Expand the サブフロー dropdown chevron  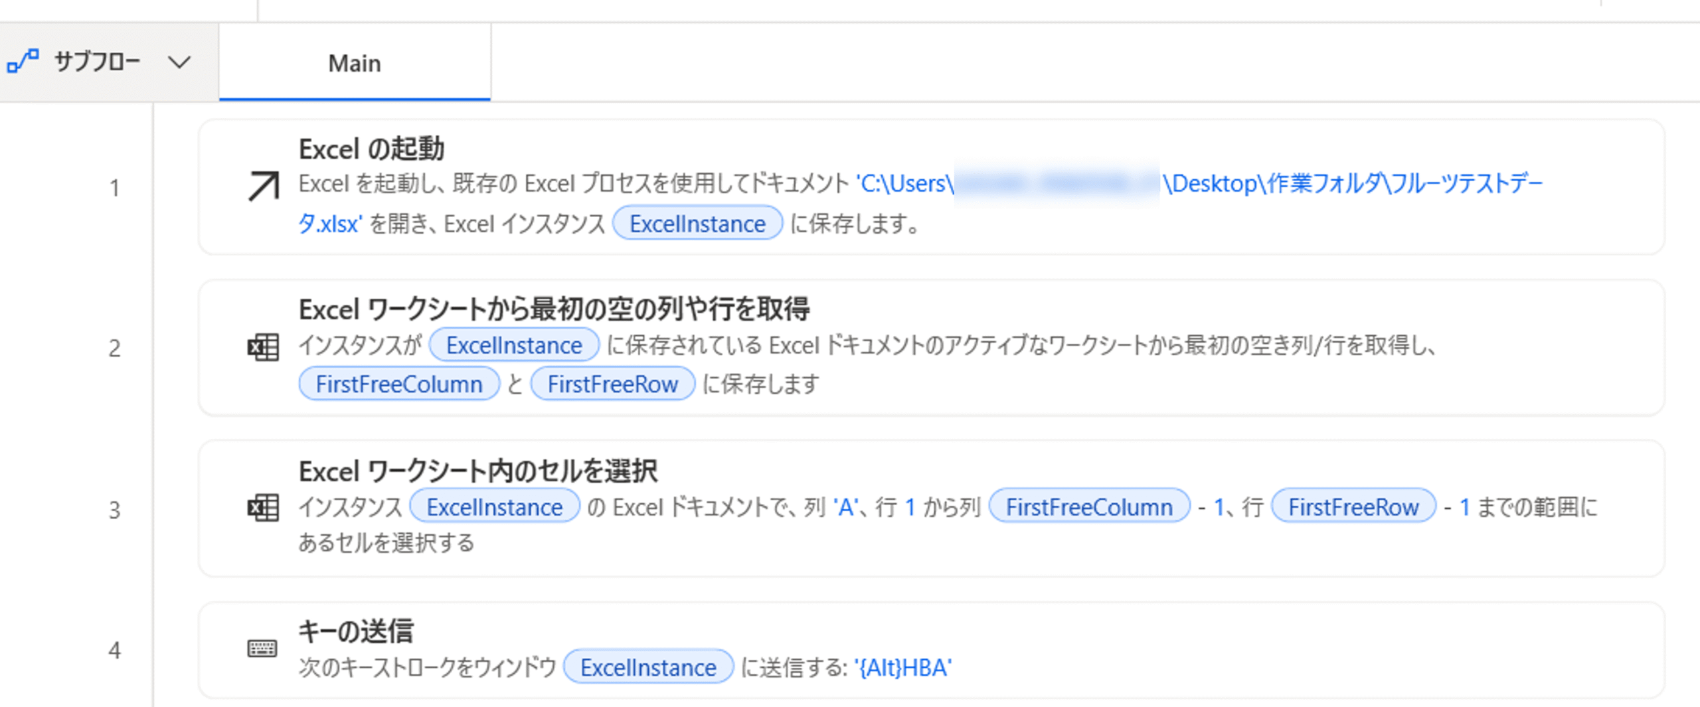tap(179, 62)
